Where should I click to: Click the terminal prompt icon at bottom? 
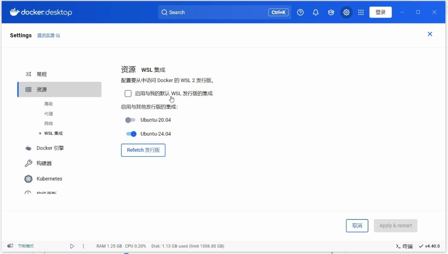[x=398, y=246]
